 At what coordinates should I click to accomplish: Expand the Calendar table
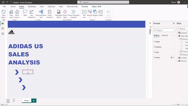pos(177,33)
